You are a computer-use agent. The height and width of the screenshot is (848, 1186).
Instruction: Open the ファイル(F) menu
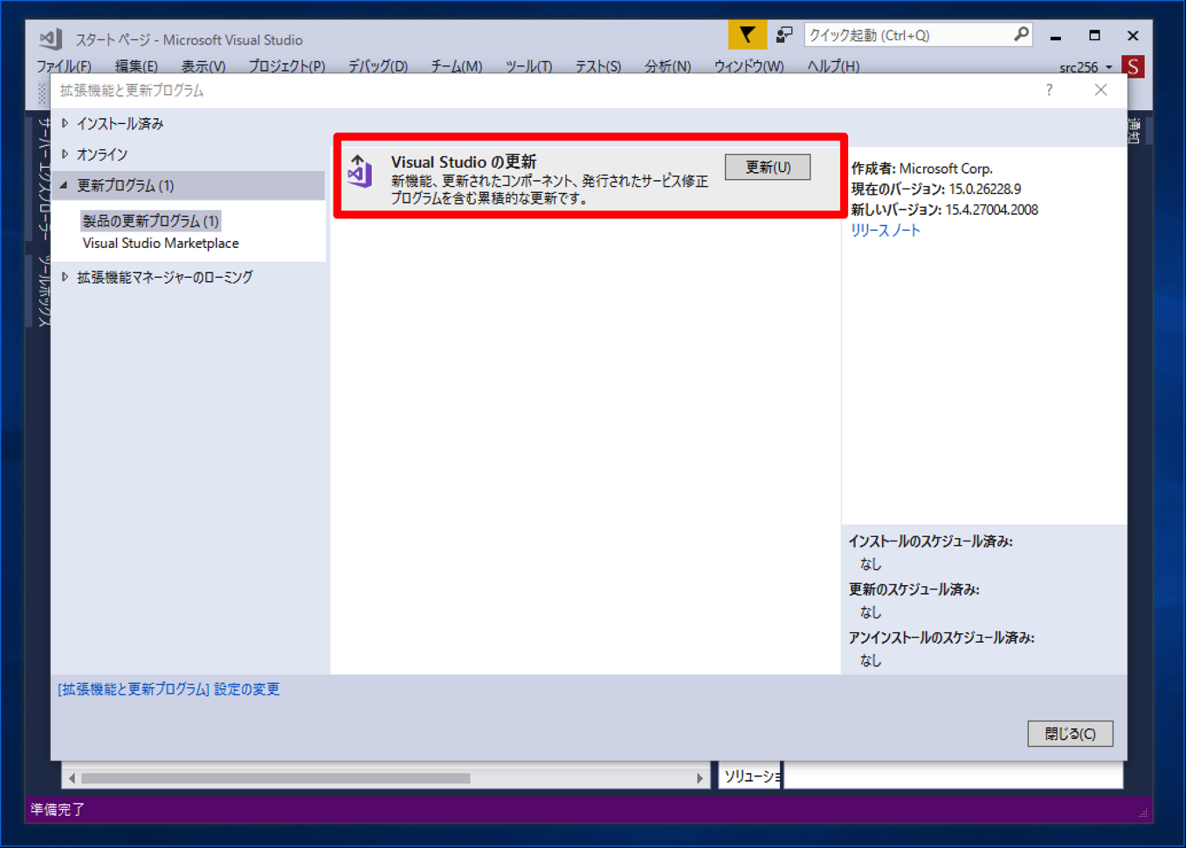pyautogui.click(x=64, y=66)
